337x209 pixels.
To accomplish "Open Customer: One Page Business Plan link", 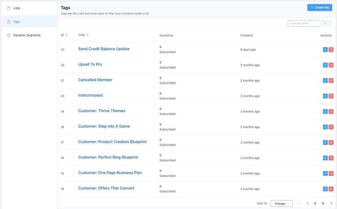I will pos(110,173).
